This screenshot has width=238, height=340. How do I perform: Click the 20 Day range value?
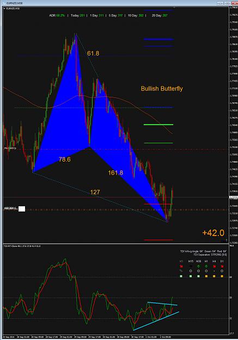point(164,16)
